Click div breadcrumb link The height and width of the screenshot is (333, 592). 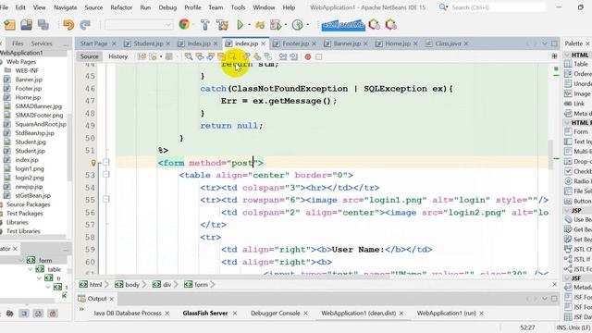(x=166, y=285)
